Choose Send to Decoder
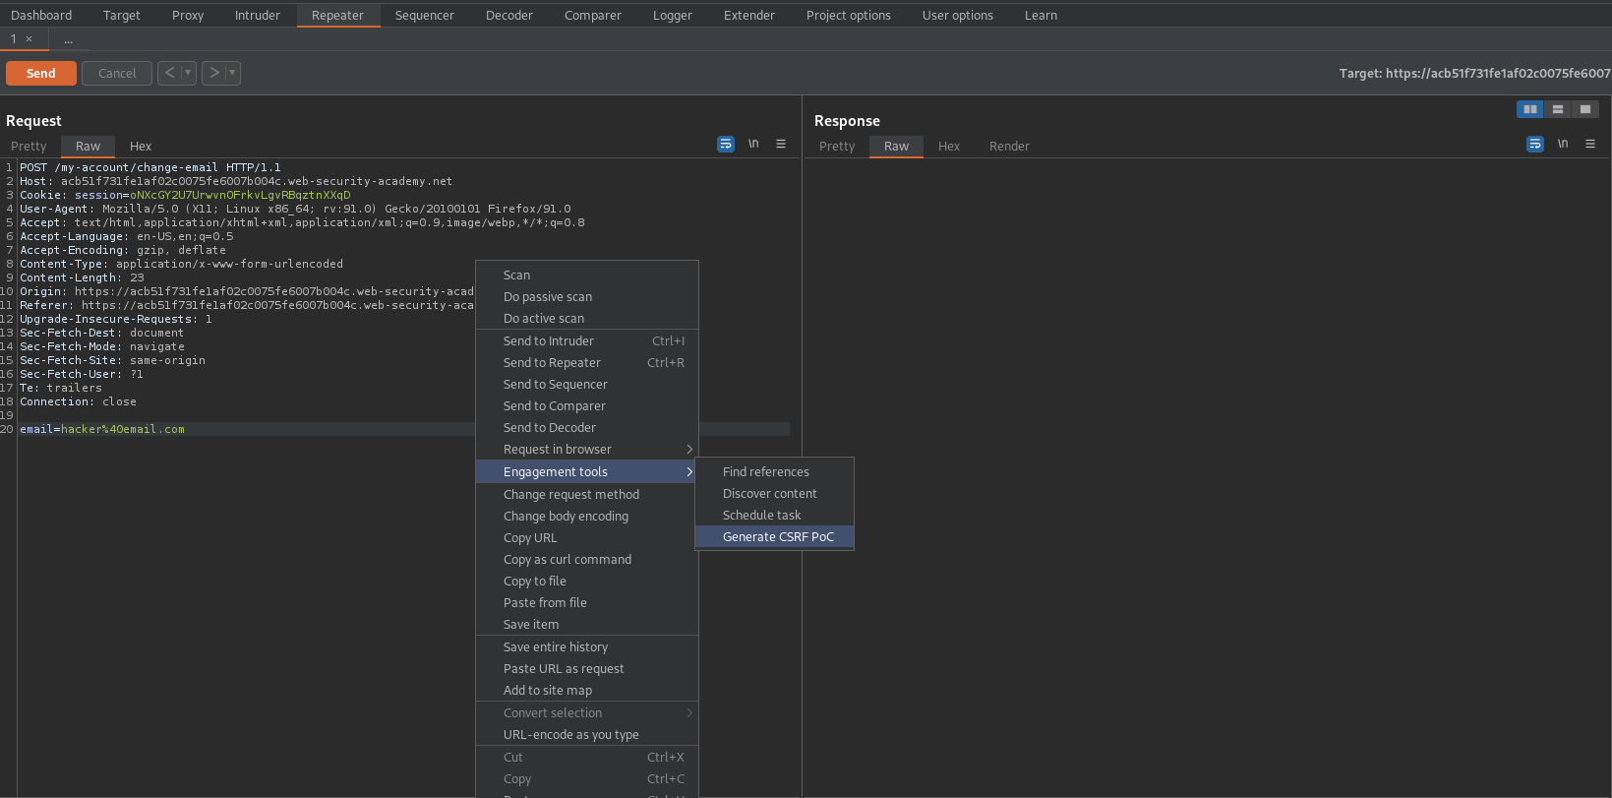Viewport: 1612px width, 798px height. pyautogui.click(x=587, y=428)
